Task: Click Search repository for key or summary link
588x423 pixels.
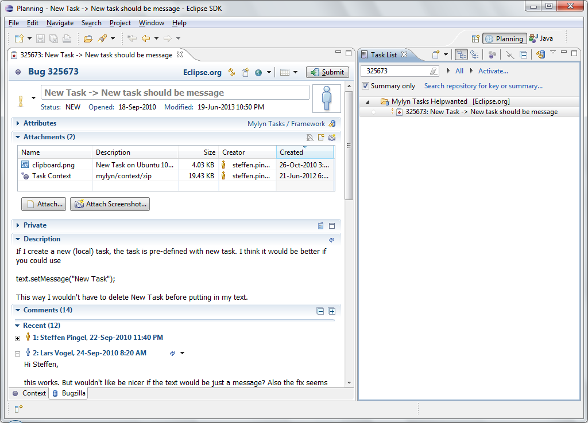Action: (x=483, y=86)
